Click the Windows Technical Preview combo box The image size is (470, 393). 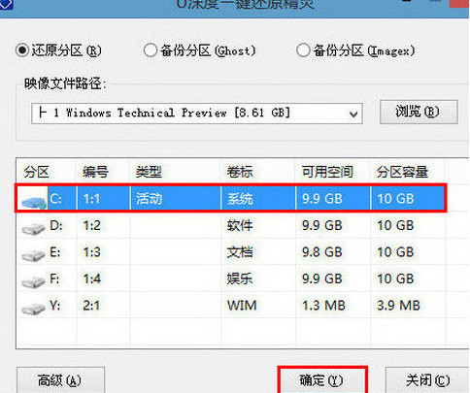[x=197, y=114]
